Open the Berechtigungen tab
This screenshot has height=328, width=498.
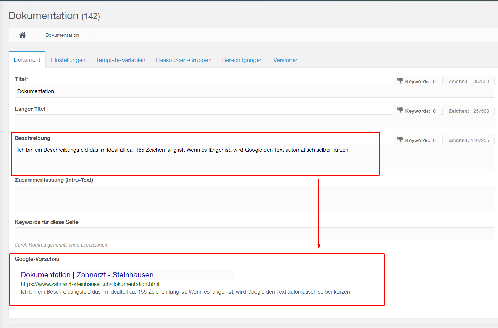click(242, 60)
